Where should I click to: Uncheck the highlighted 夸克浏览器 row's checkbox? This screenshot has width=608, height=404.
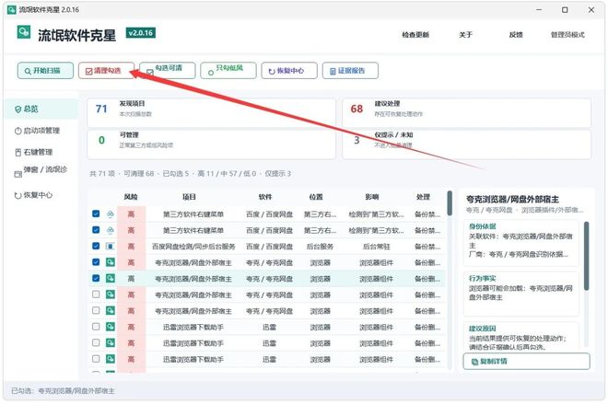(x=96, y=278)
